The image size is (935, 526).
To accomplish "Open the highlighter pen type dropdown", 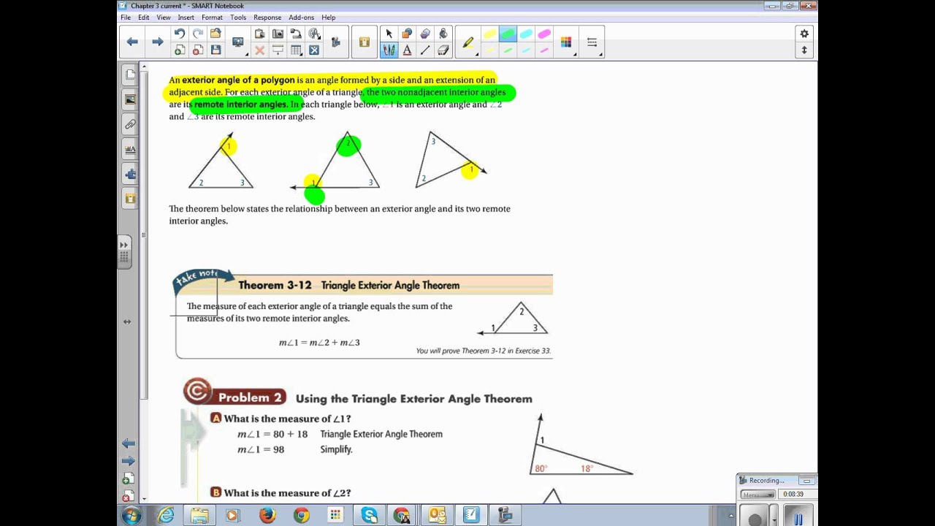I will click(x=467, y=42).
